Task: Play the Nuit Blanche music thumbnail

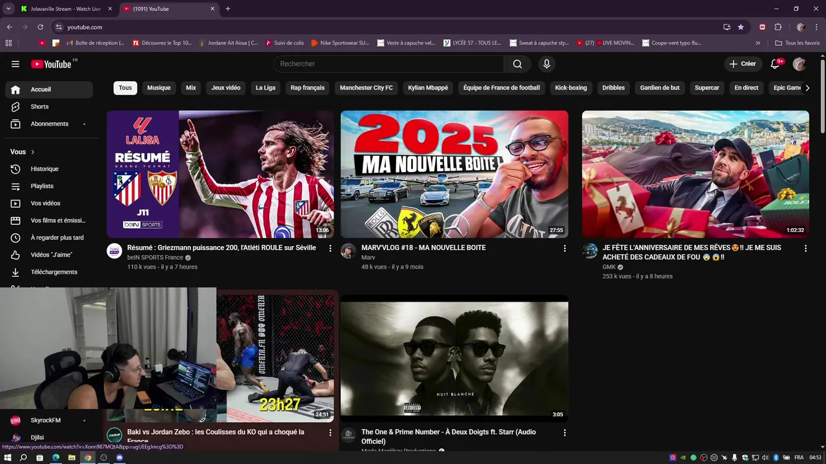Action: pos(454,358)
